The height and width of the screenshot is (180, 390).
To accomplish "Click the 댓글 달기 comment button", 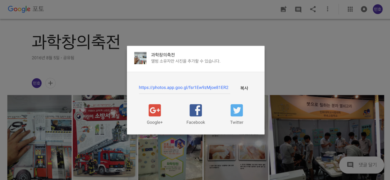I will 361,165.
